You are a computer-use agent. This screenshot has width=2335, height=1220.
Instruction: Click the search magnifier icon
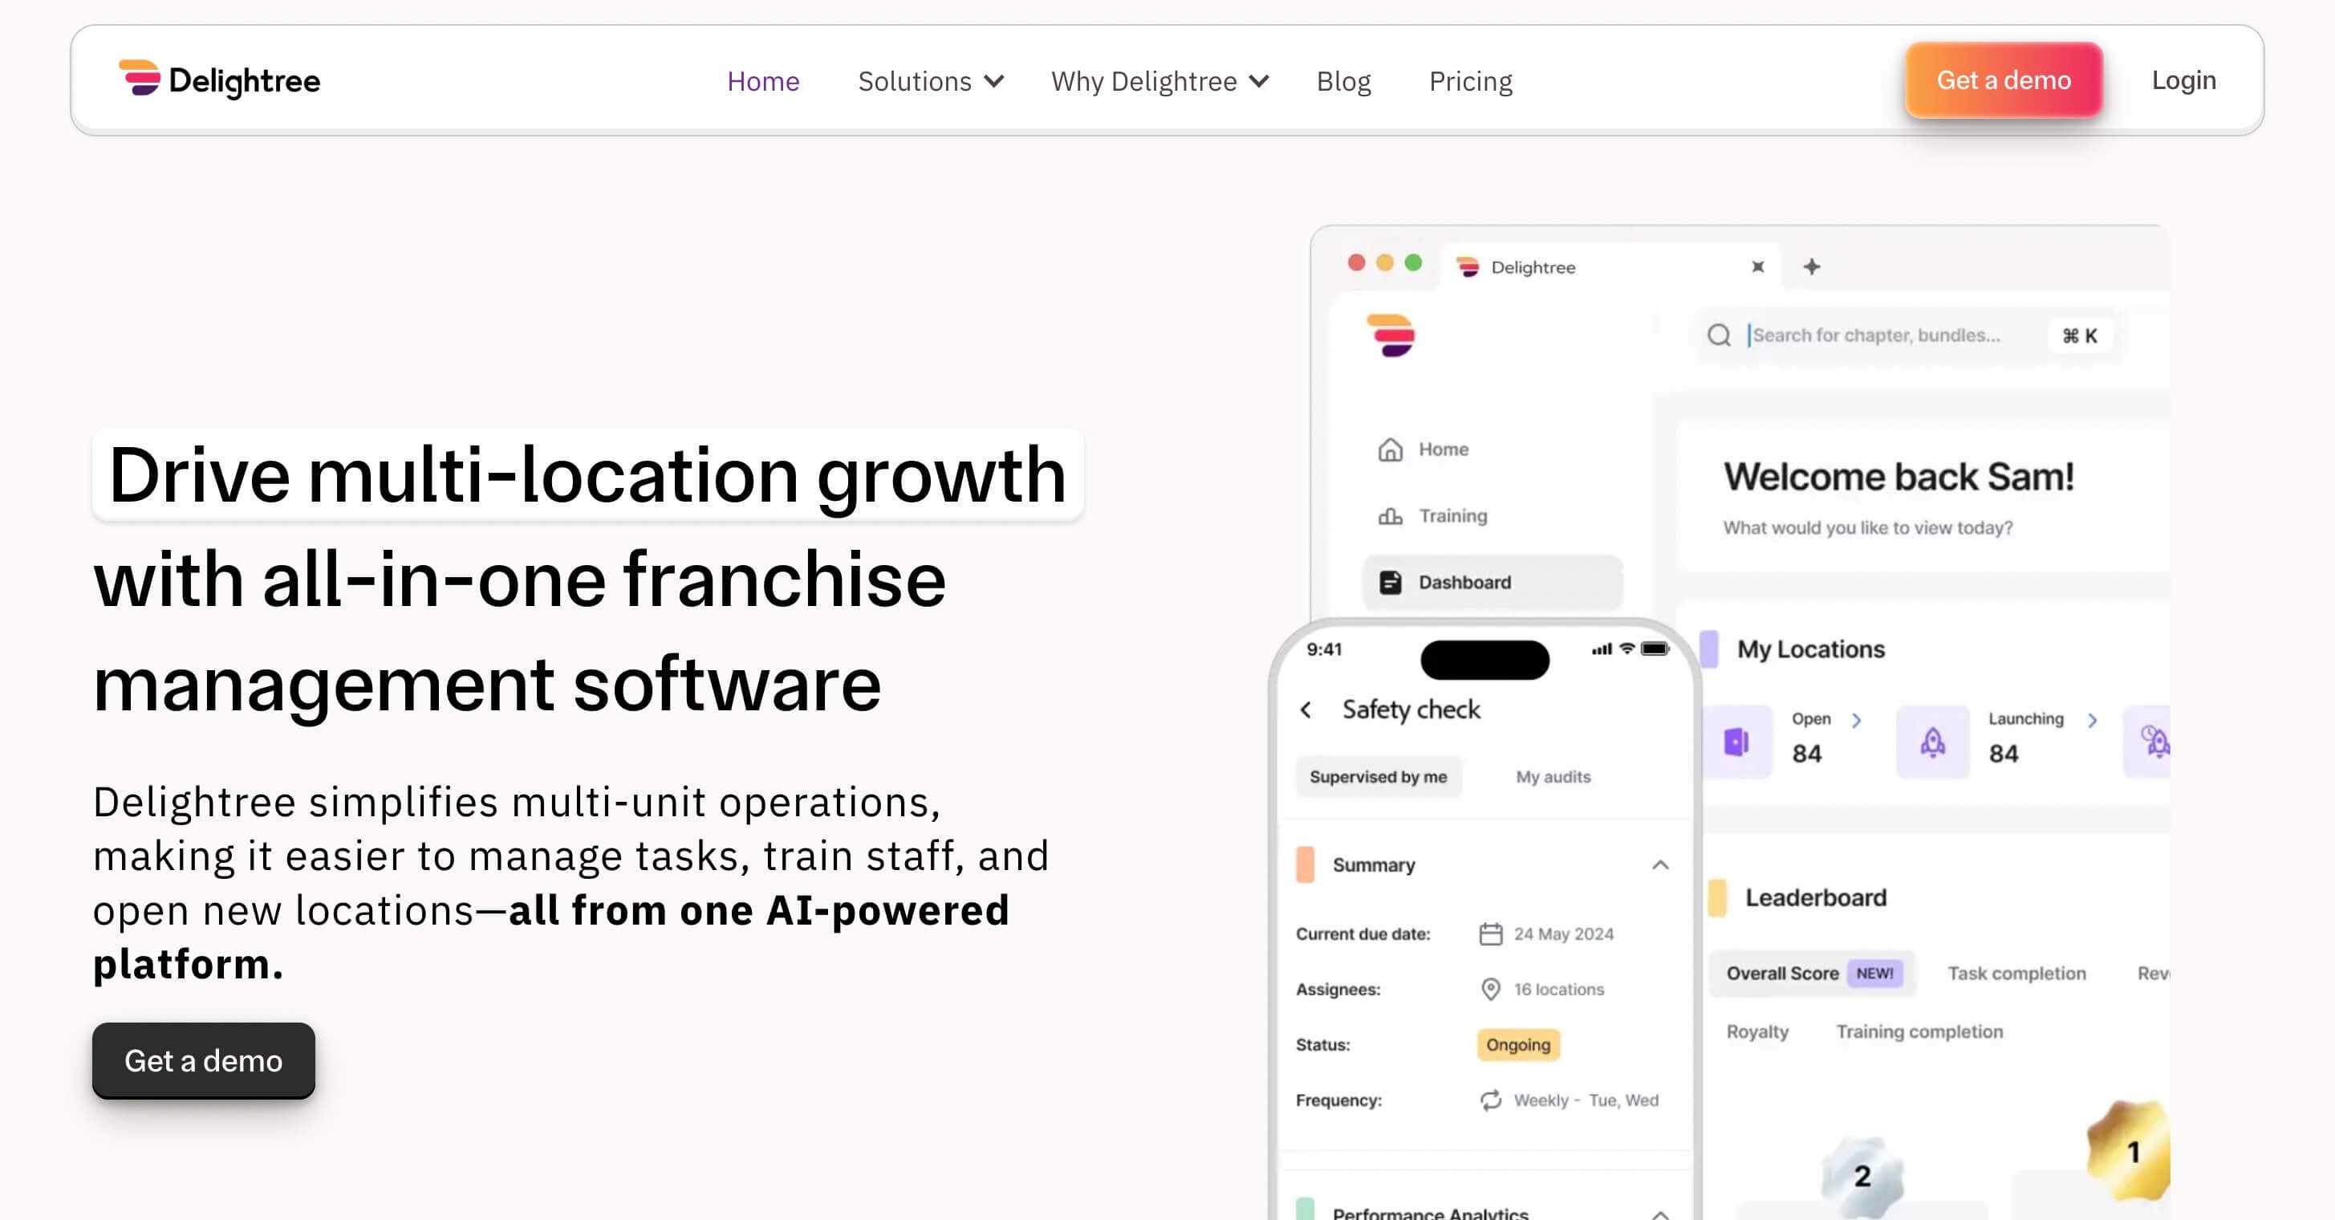click(1719, 335)
